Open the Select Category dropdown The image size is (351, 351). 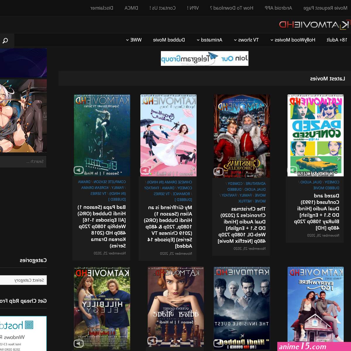(x=23, y=280)
